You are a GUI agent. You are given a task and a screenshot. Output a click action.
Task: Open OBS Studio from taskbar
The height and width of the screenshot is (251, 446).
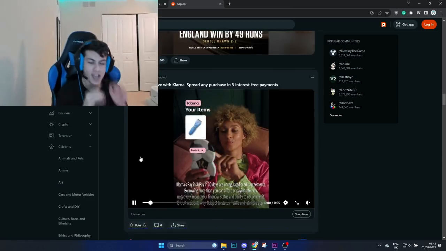[285, 245]
